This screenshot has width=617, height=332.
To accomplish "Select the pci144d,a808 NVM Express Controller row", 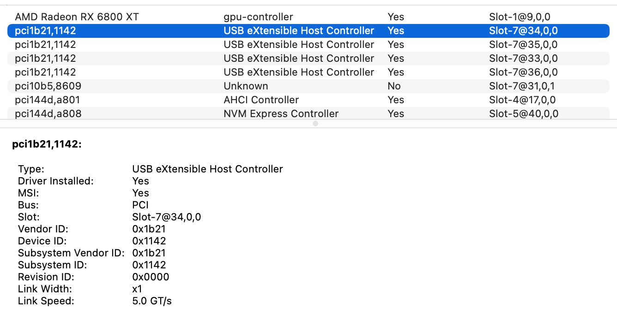I will click(48, 114).
